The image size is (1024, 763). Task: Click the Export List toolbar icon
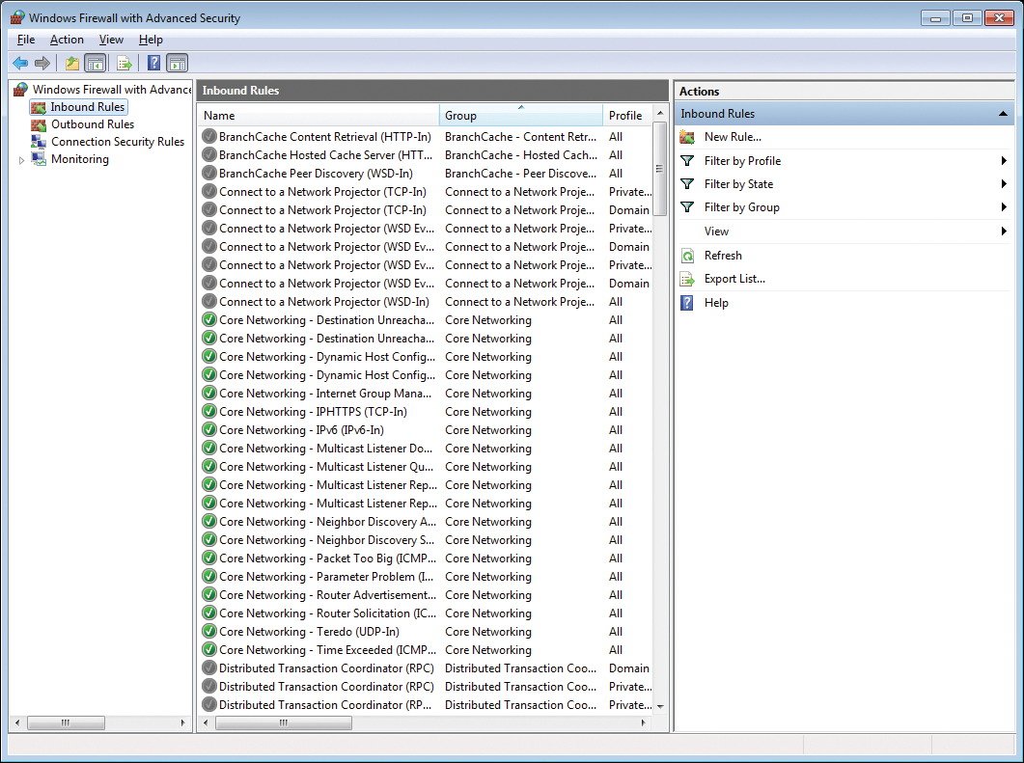(125, 62)
